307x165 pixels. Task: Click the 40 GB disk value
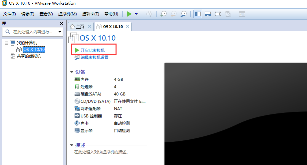click(120, 94)
